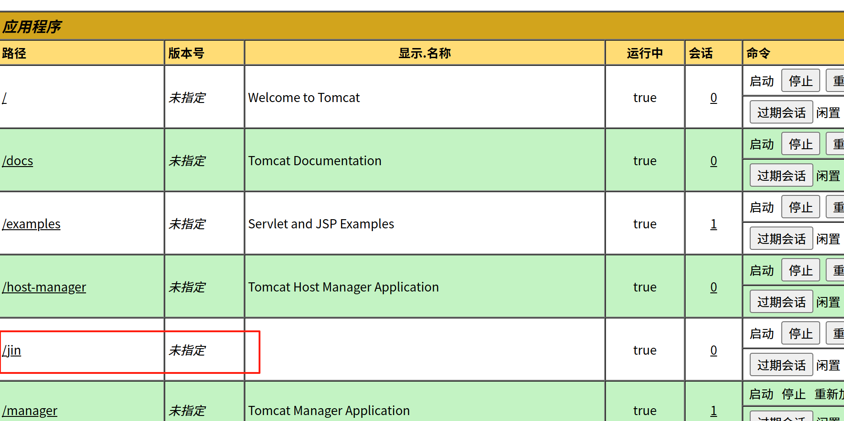Open sessions count in the /jin row
Image resolution: width=844 pixels, height=421 pixels.
714,351
